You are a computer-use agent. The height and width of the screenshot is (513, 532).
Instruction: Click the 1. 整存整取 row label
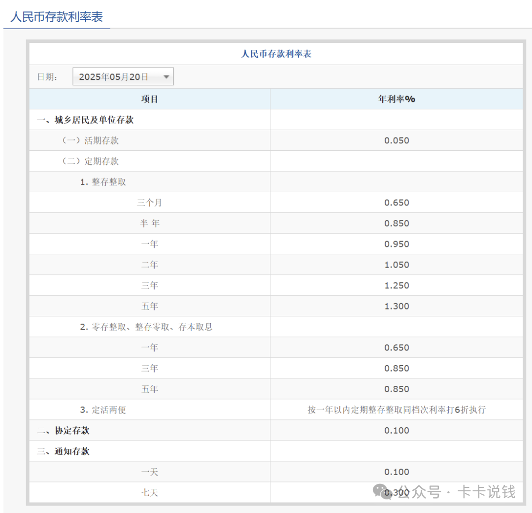click(x=103, y=182)
